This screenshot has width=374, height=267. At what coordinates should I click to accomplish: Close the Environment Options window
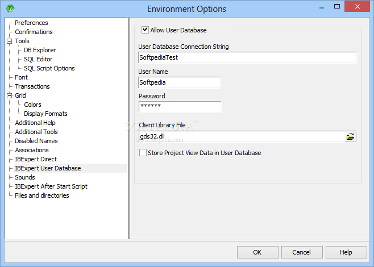(x=358, y=7)
